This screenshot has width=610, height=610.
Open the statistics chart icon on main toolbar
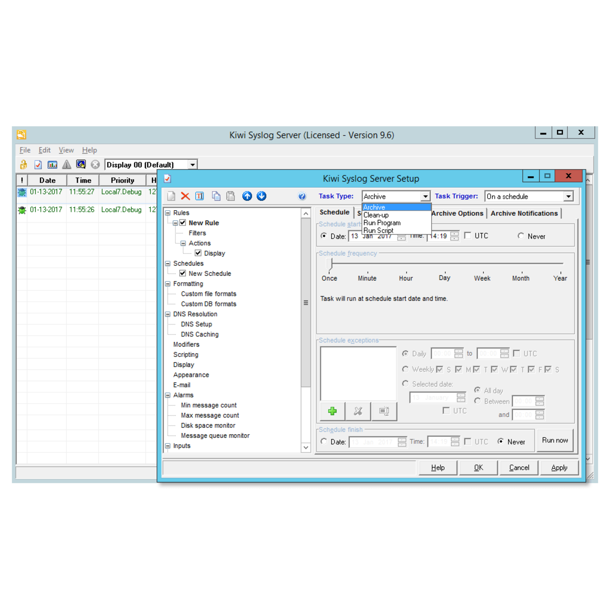click(x=52, y=164)
